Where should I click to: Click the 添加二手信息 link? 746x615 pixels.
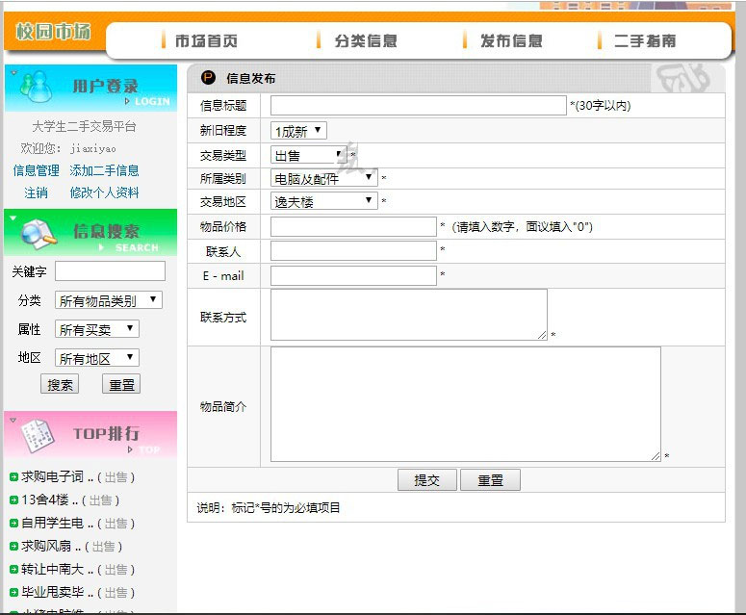tap(104, 170)
